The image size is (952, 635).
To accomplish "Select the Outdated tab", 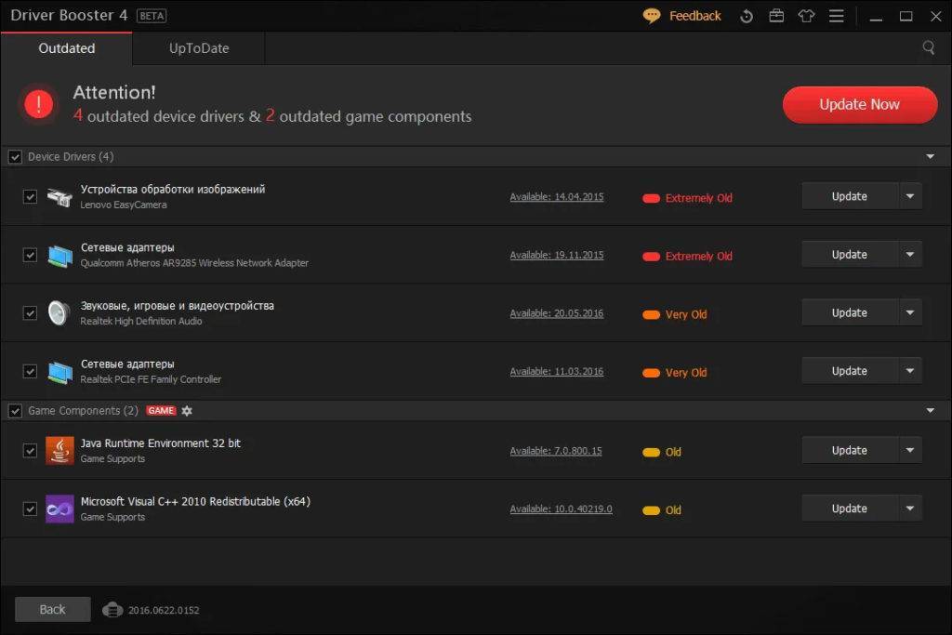I will click(67, 48).
